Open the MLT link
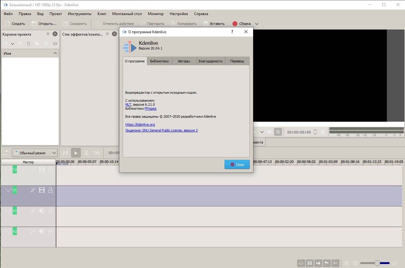The image size is (405, 268). pyautogui.click(x=128, y=104)
